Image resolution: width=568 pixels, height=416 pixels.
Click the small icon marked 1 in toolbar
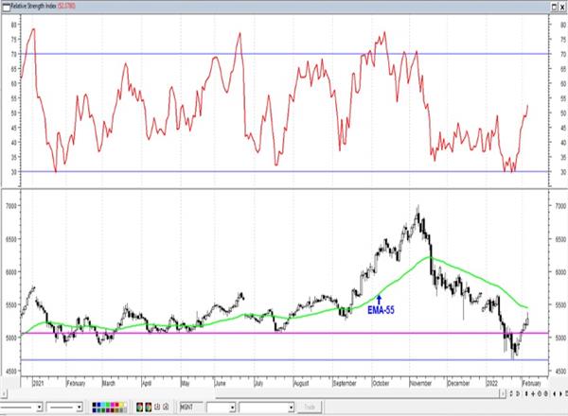point(157,407)
